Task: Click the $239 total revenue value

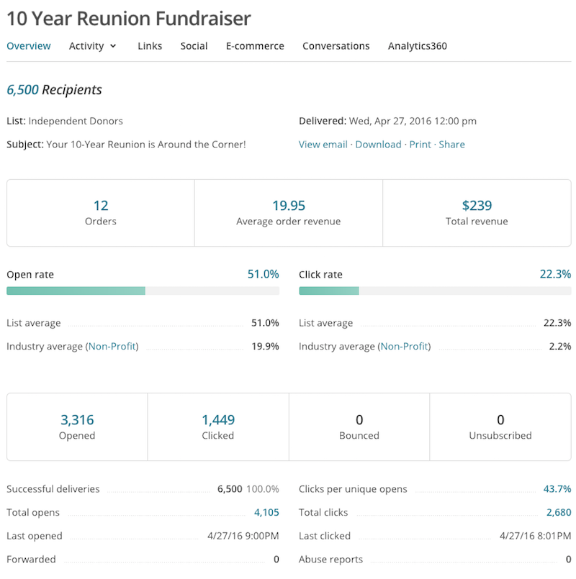Action: pyautogui.click(x=477, y=206)
